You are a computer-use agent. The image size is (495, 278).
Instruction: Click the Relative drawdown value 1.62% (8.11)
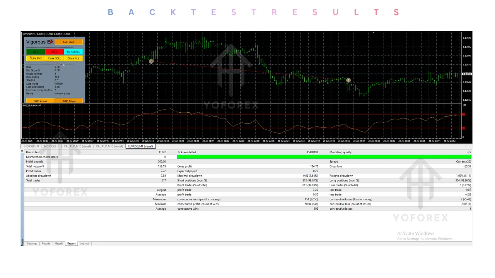[x=463, y=176]
